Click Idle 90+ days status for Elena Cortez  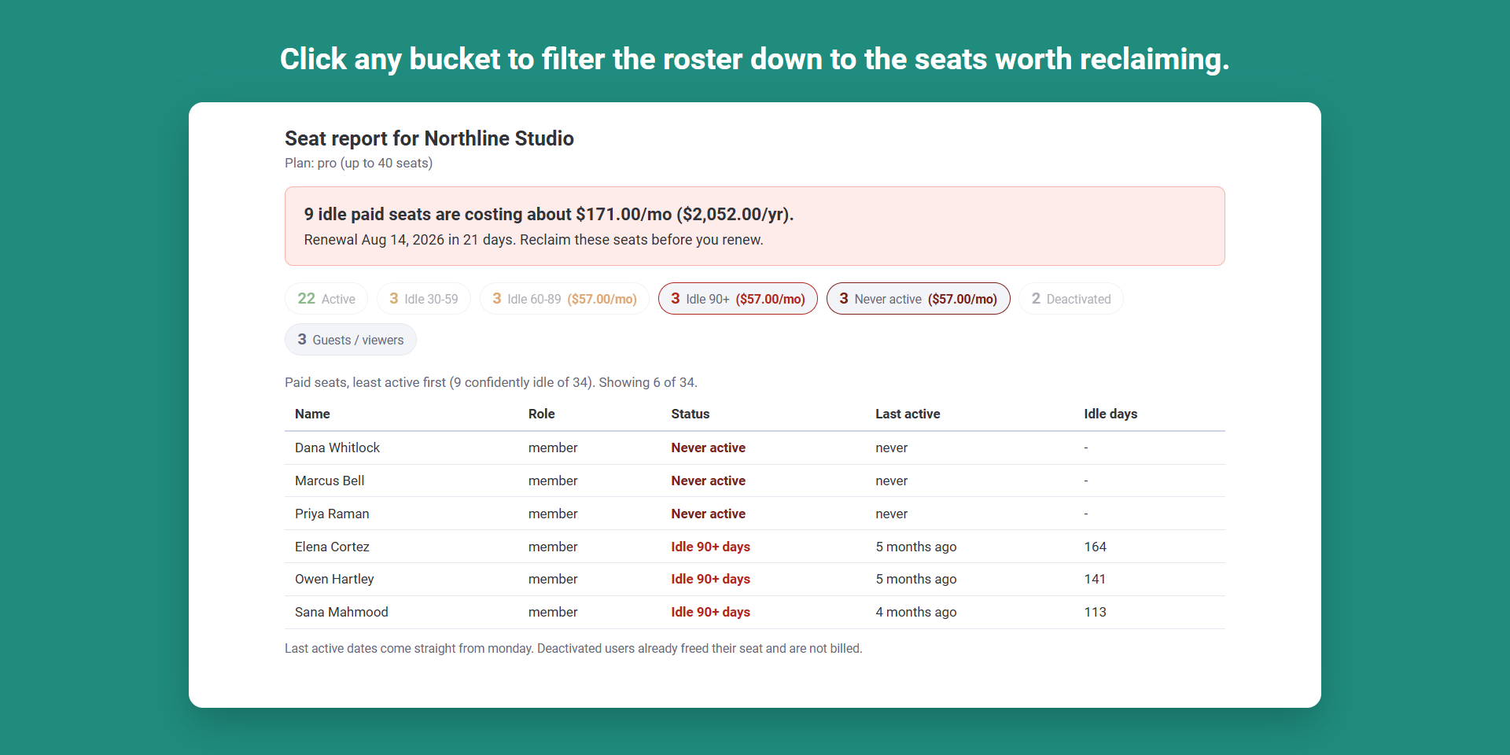click(711, 547)
